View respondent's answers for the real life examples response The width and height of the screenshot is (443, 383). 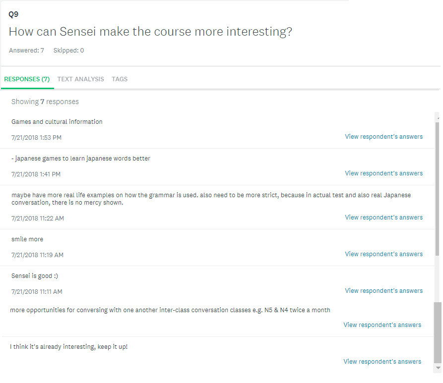tap(383, 218)
